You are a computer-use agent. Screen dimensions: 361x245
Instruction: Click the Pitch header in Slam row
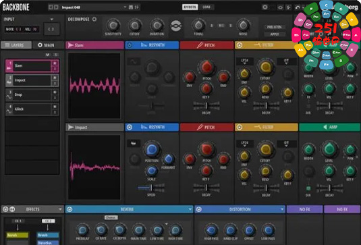click(x=206, y=45)
